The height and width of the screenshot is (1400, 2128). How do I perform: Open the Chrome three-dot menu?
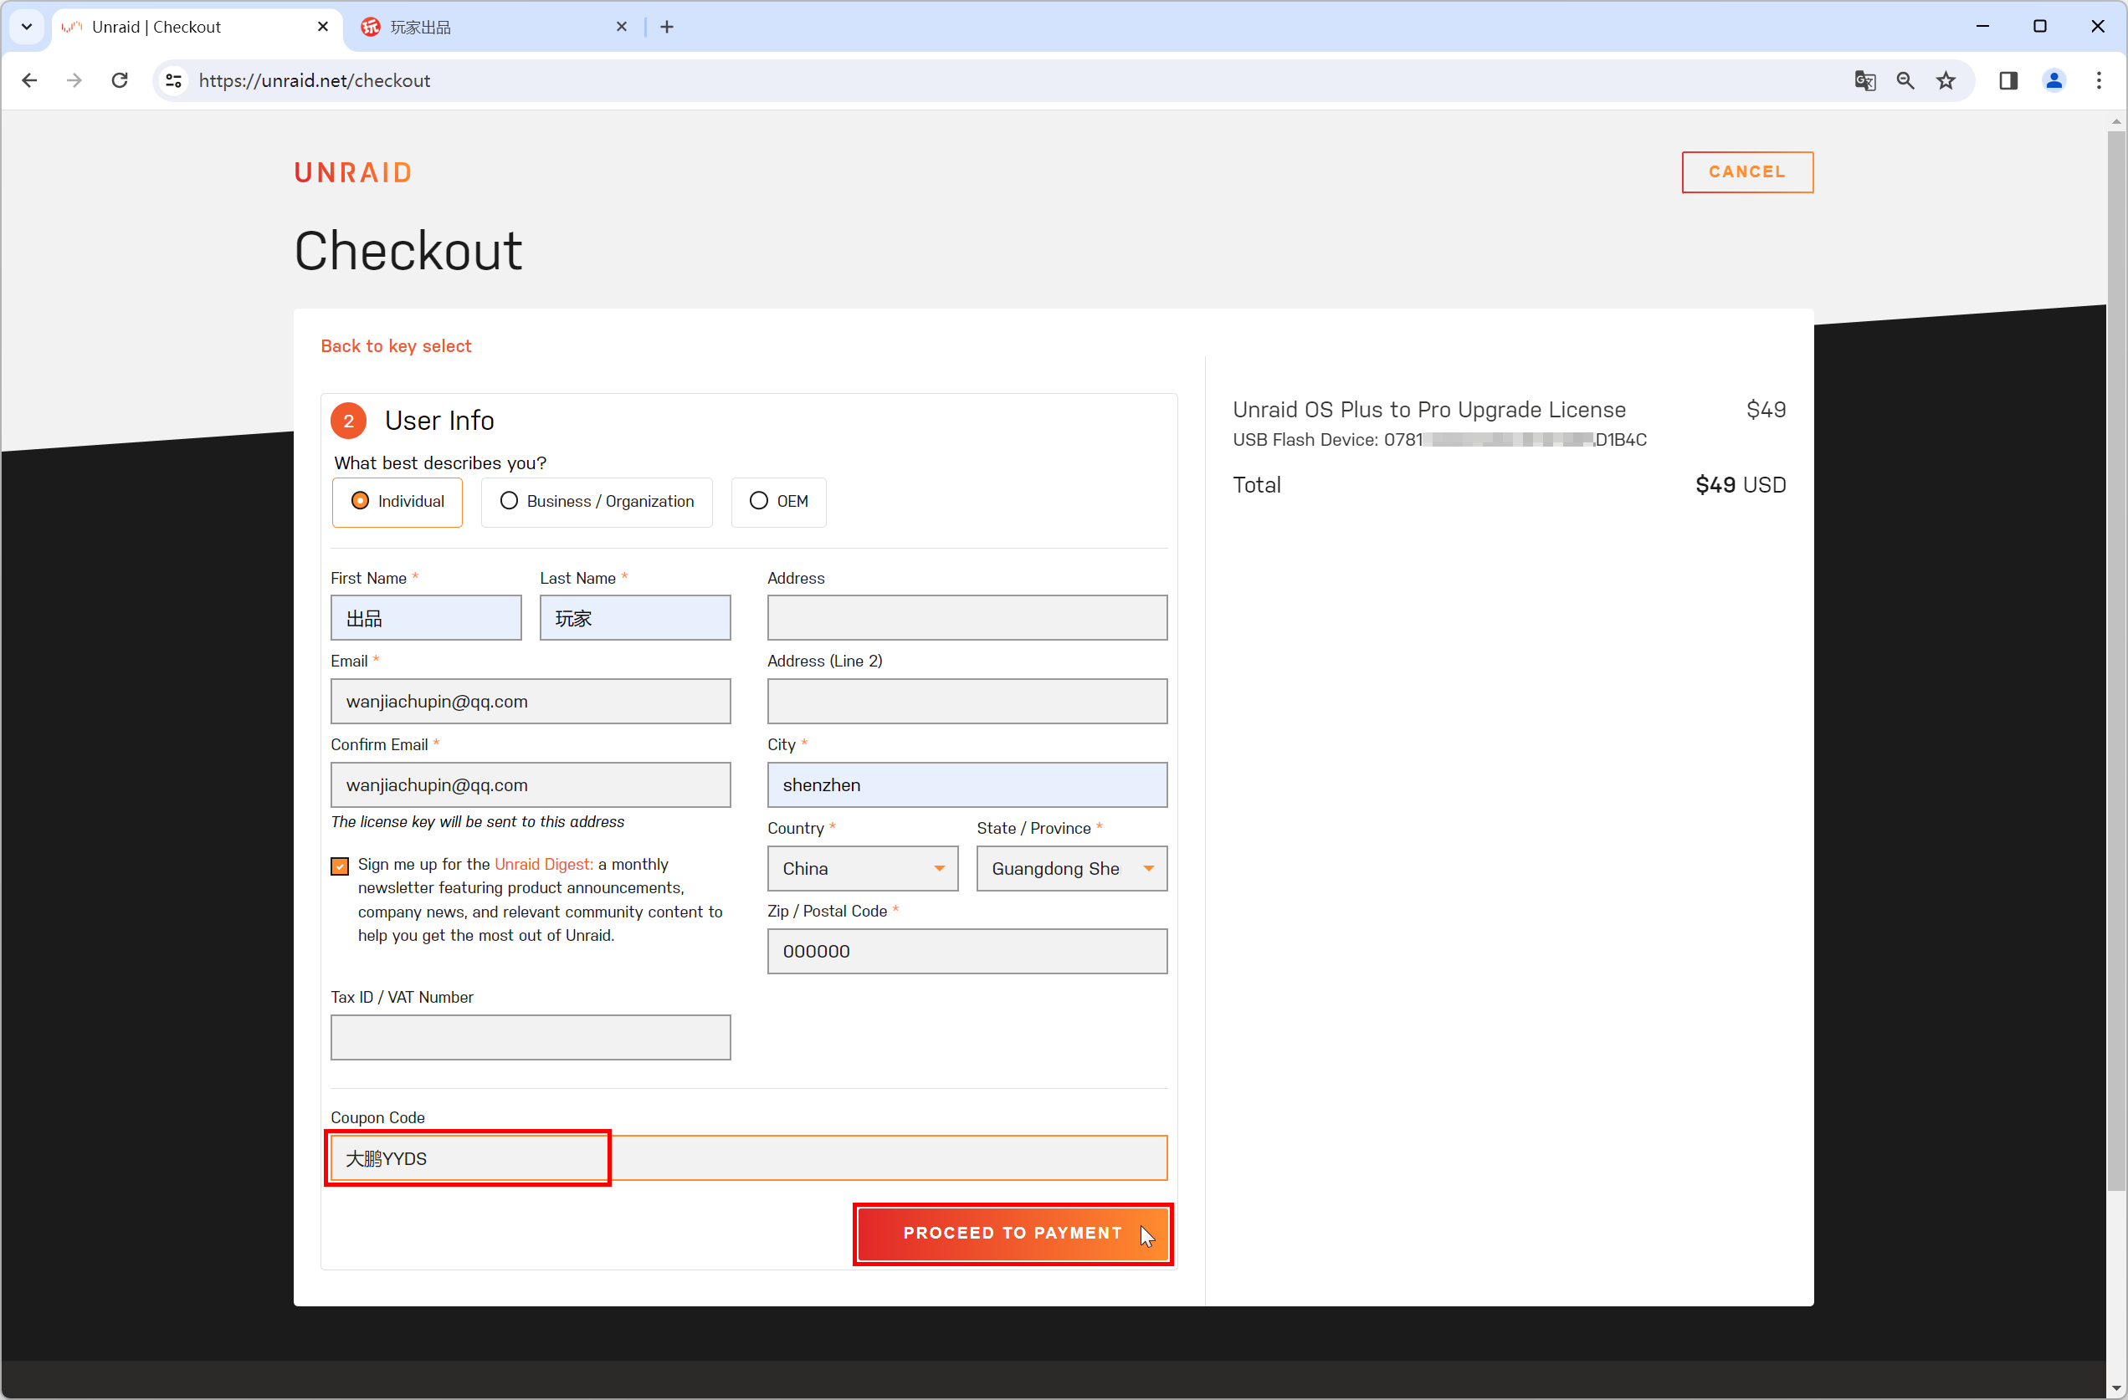tap(2099, 80)
